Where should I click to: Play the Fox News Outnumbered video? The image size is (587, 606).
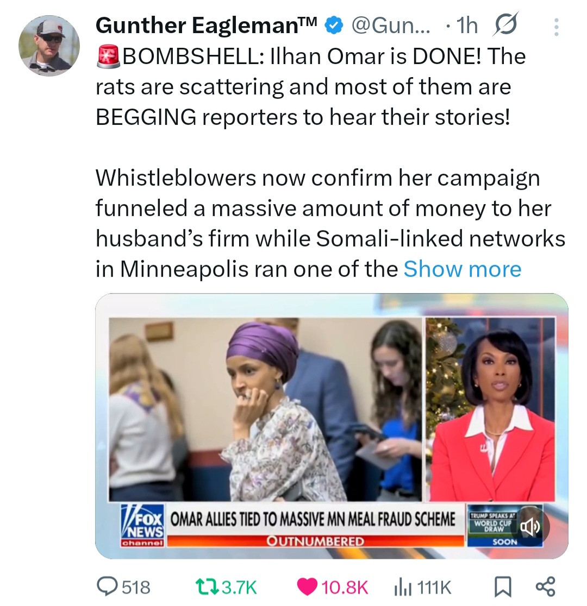click(332, 426)
